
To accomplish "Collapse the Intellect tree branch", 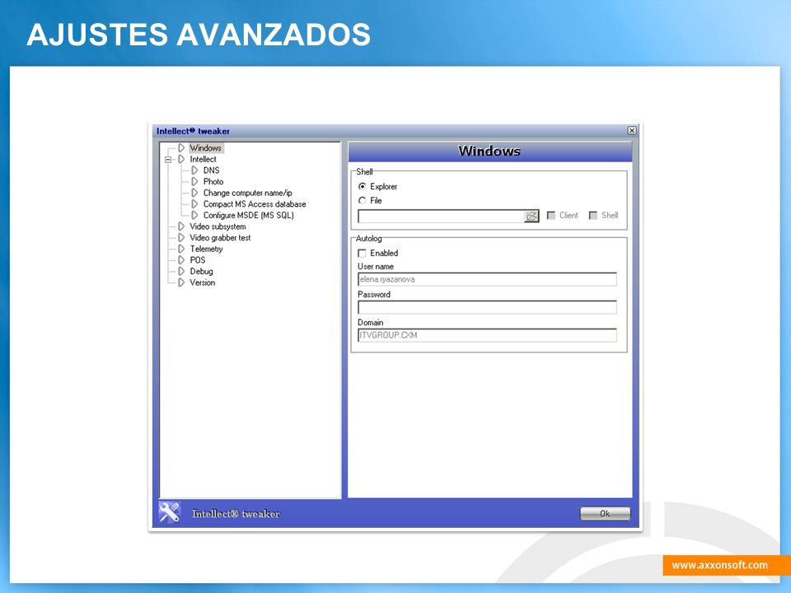I will (x=168, y=159).
